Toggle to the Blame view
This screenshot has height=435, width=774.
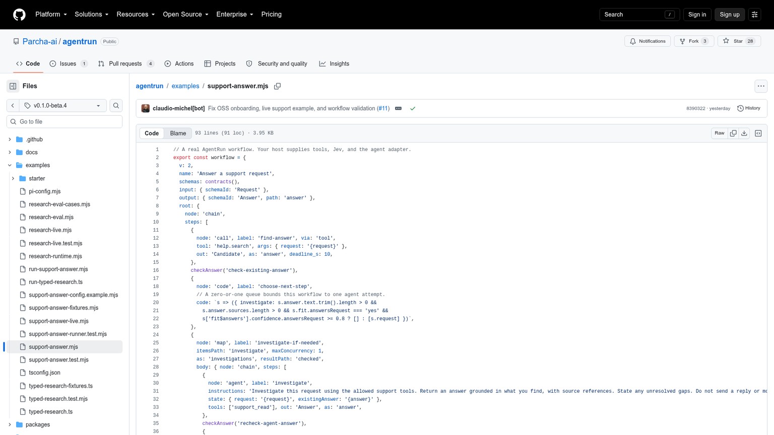(178, 133)
